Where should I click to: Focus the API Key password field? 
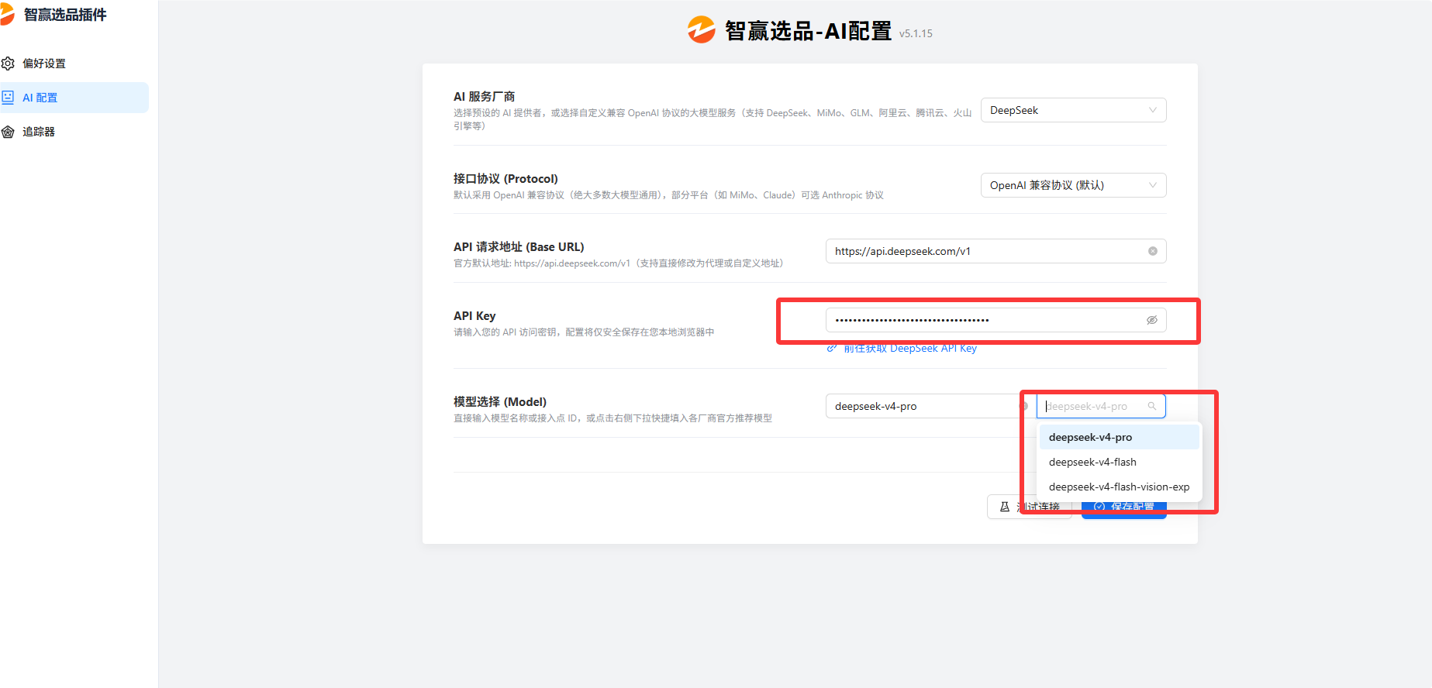click(995, 320)
